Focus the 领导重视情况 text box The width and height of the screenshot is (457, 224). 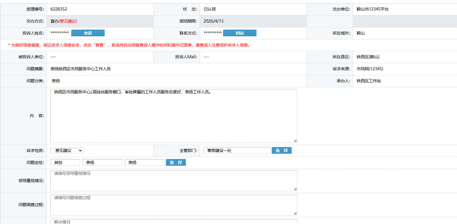coord(174,181)
